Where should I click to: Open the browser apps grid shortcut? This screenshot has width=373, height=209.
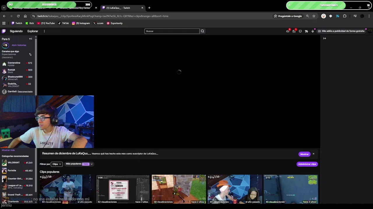4,23
